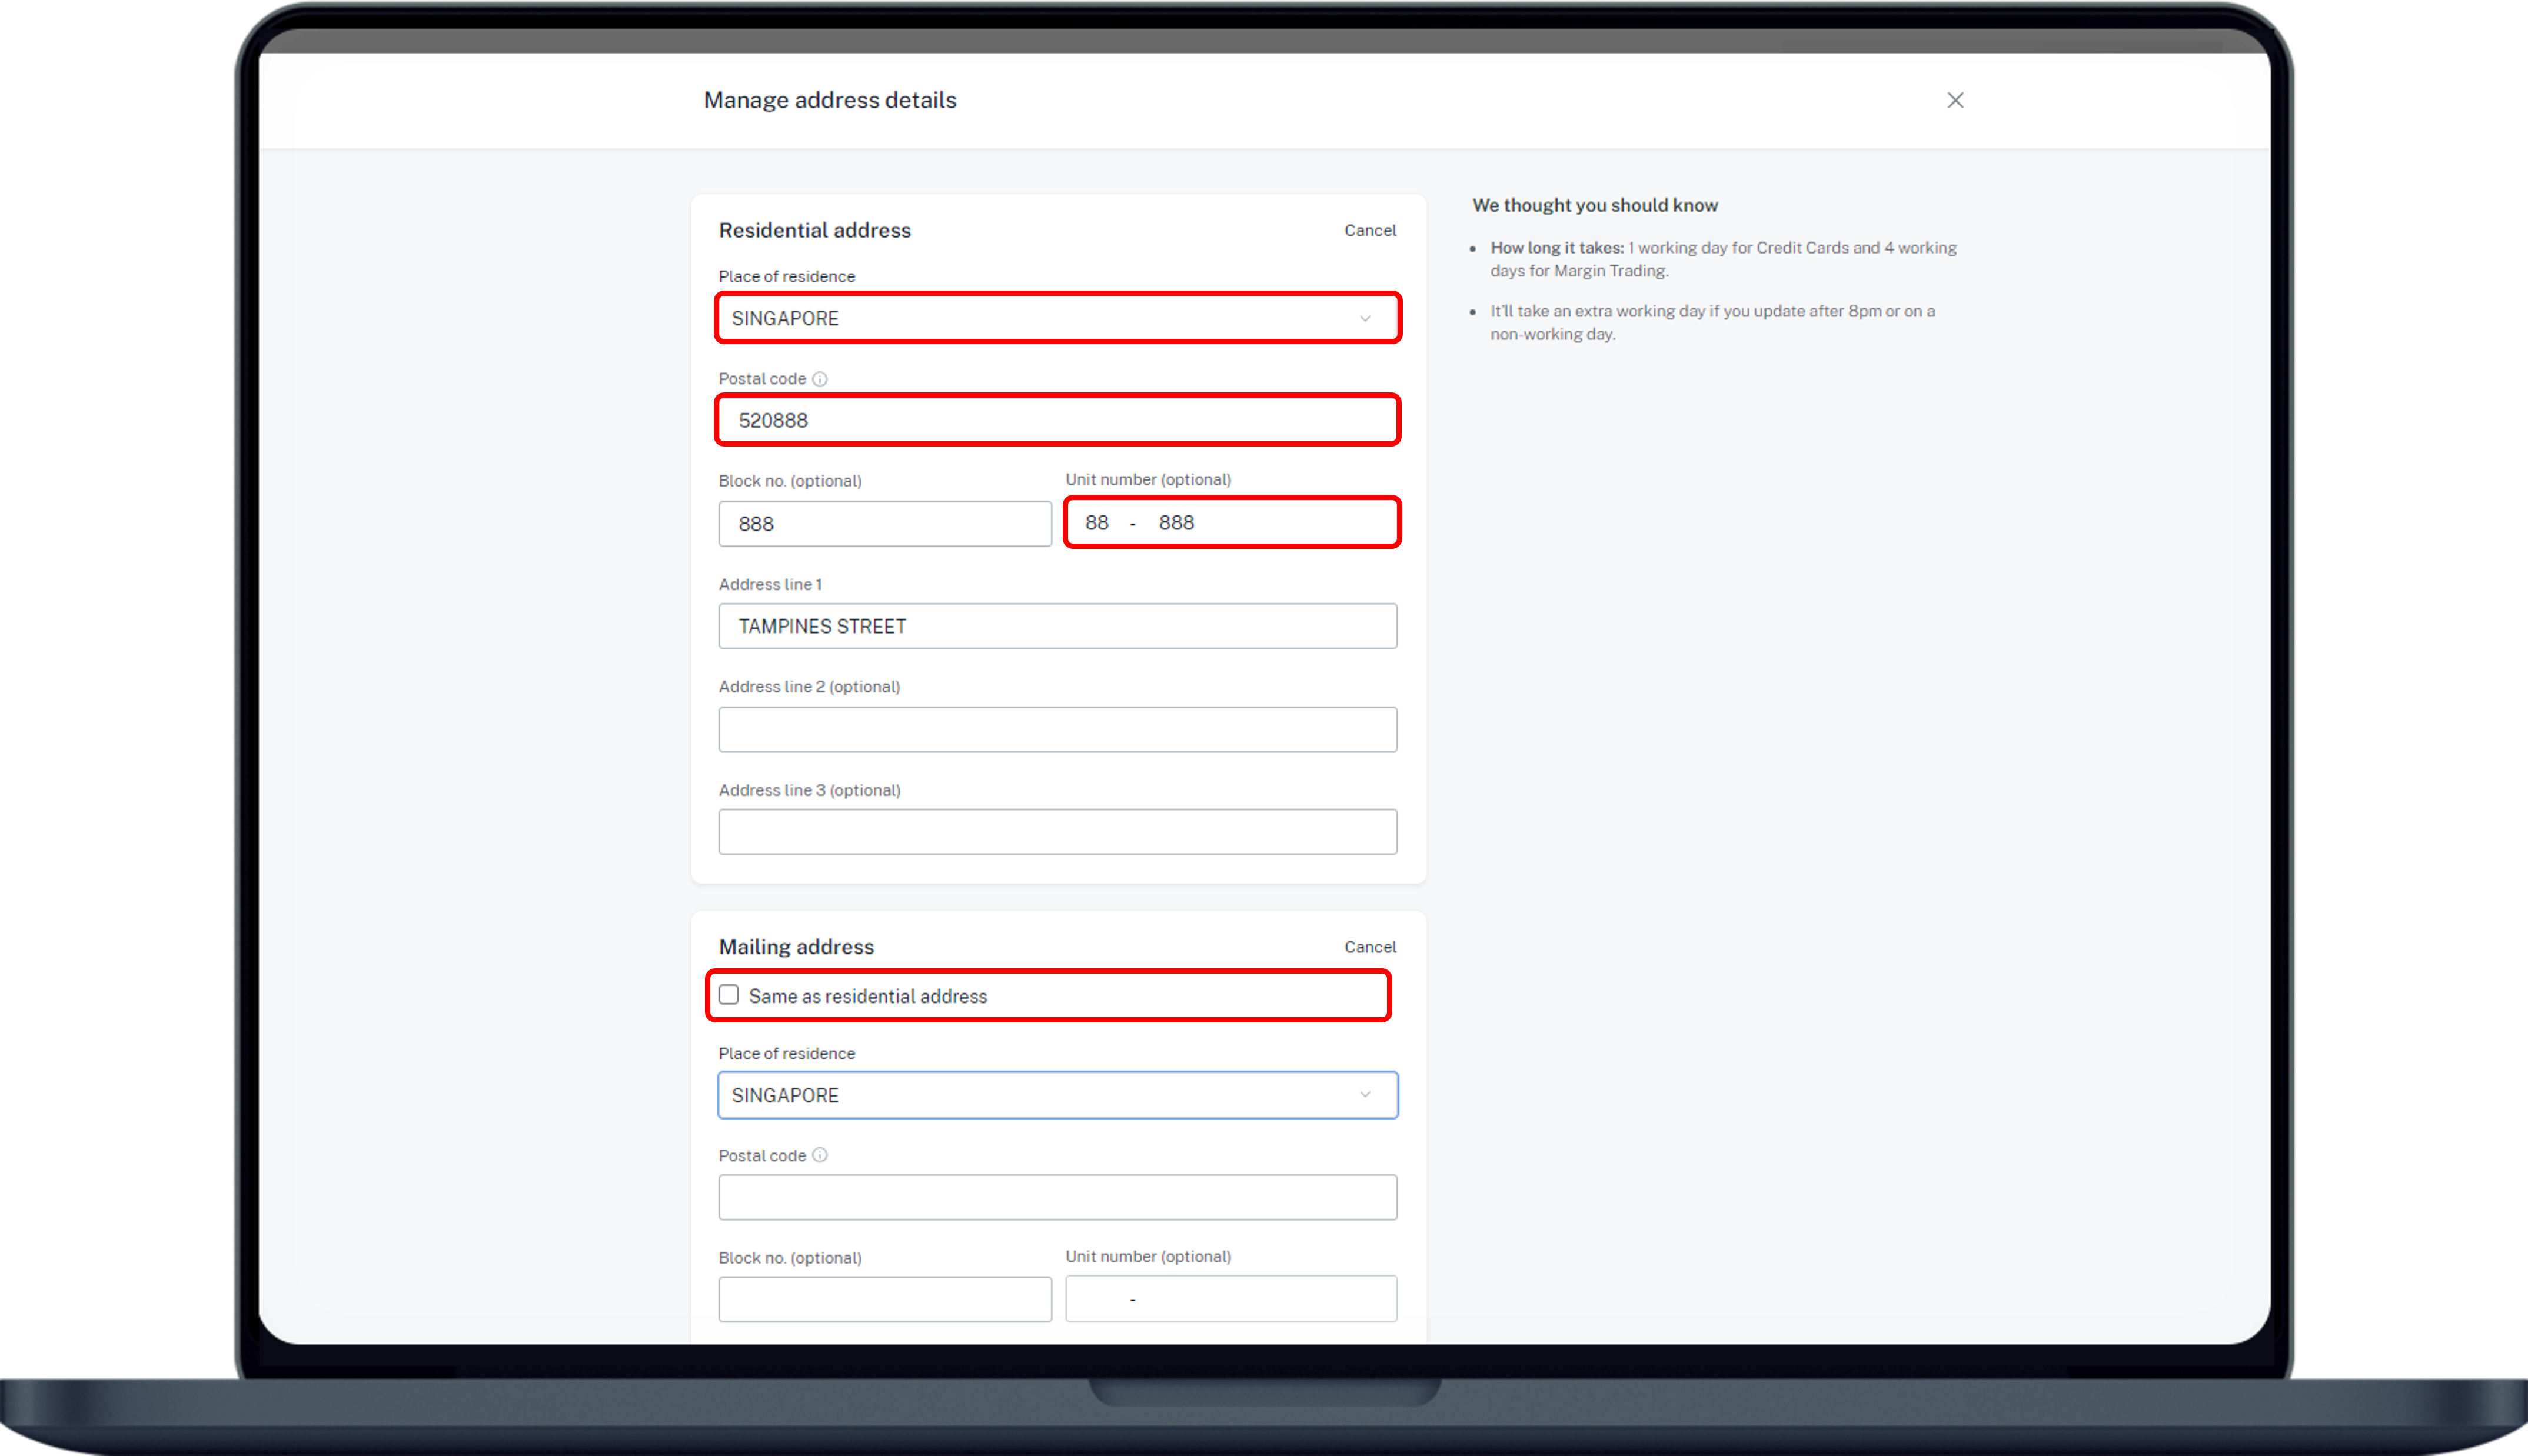Click the chevron arrow in mailing SINGAPORE dropdown
Image resolution: width=2528 pixels, height=1456 pixels.
[x=1364, y=1095]
